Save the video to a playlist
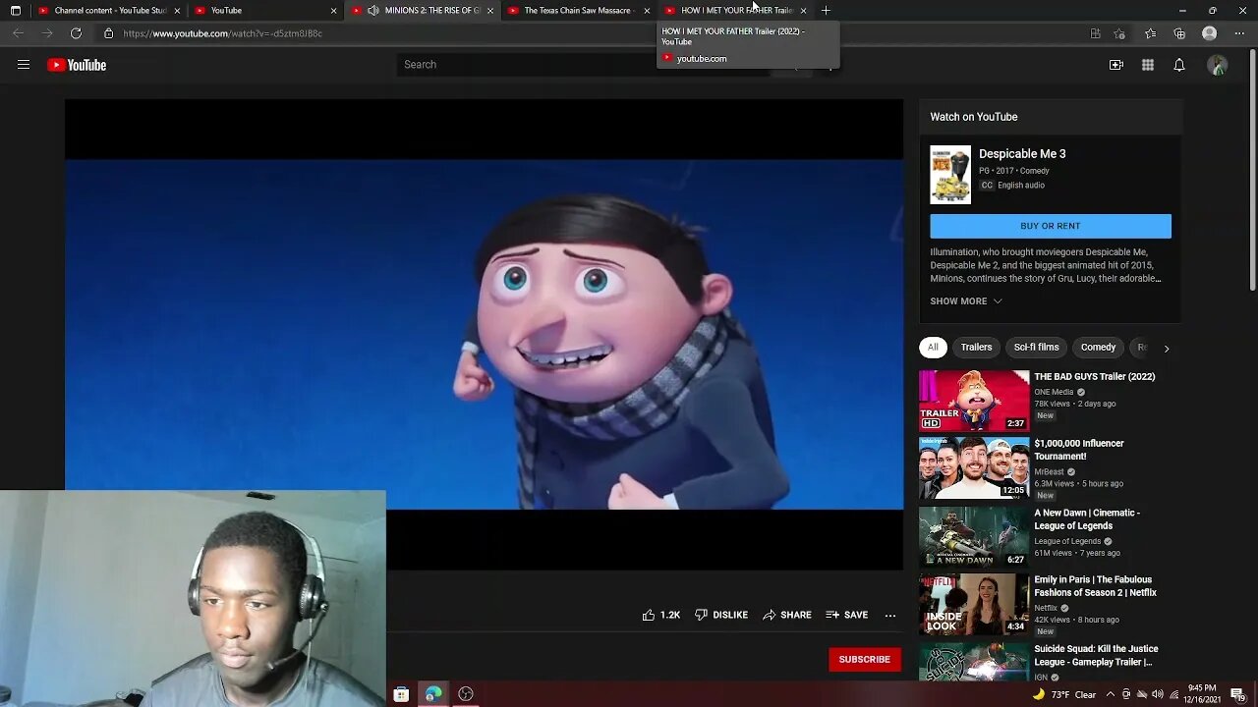Viewport: 1258px width, 707px height. 847,615
